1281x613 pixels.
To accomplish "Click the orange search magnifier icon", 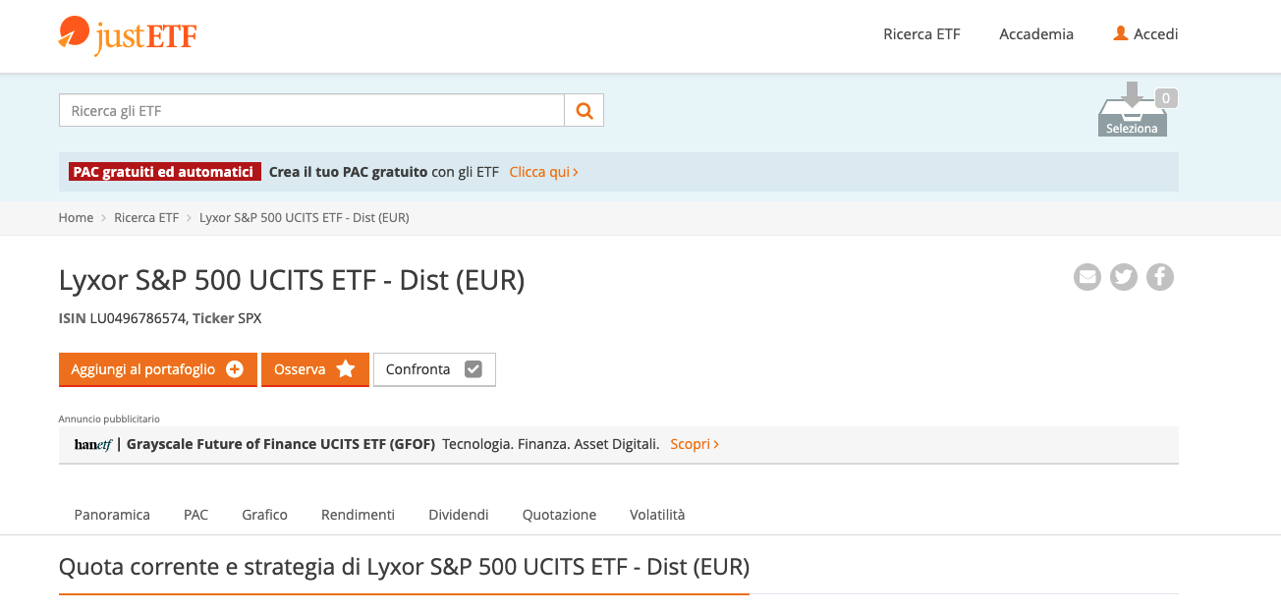I will tap(585, 111).
